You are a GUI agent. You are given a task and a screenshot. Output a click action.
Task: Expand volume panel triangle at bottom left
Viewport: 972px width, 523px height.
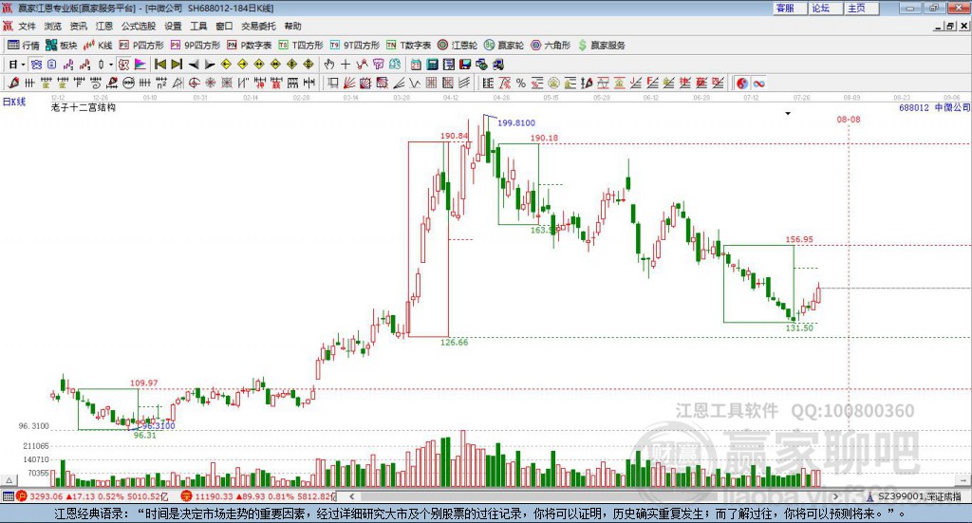[x=9, y=481]
